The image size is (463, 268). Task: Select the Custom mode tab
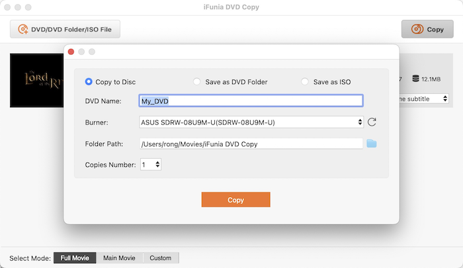point(160,258)
